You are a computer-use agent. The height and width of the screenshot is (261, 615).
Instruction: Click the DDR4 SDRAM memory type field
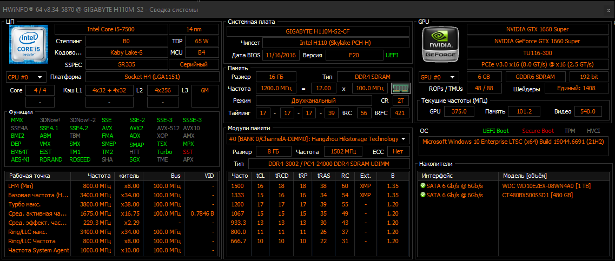[373, 77]
